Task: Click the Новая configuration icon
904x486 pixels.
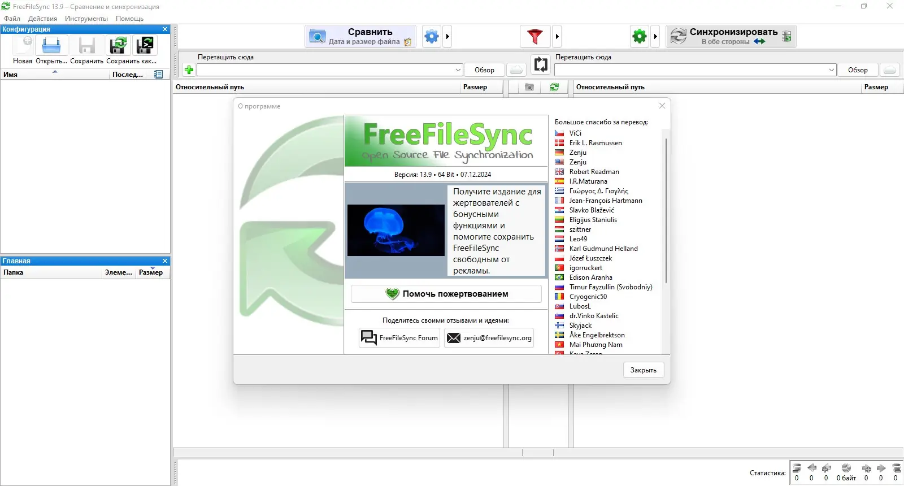Action: [23, 46]
